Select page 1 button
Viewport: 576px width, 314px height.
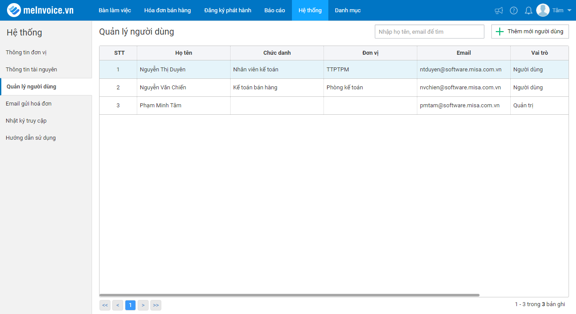tap(130, 305)
